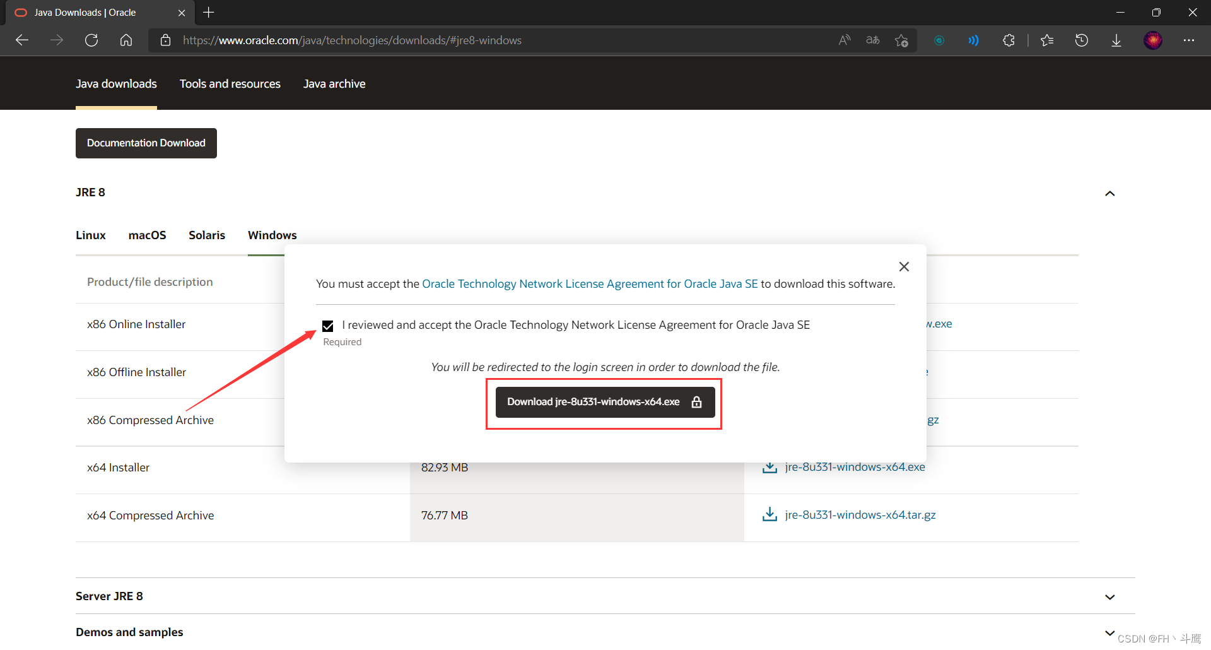Image resolution: width=1211 pixels, height=650 pixels.
Task: Open Tools and resources nav tab
Action: [x=230, y=84]
